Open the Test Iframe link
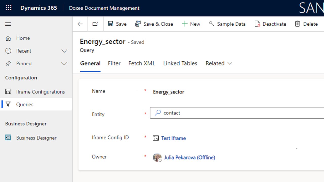 click(173, 138)
